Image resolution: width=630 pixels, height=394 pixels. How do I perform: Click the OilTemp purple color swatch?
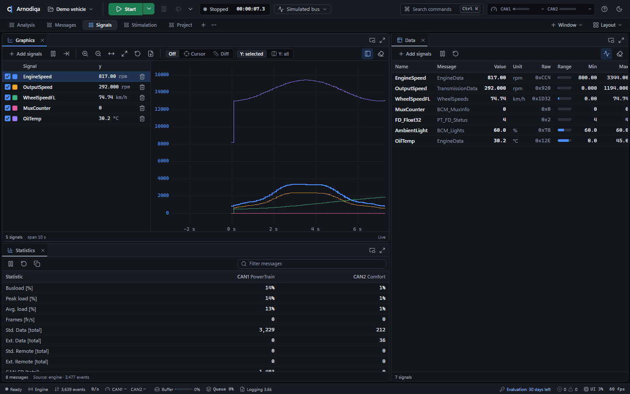click(15, 119)
